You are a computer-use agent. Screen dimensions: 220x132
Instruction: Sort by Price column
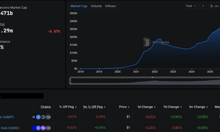click(x=124, y=107)
